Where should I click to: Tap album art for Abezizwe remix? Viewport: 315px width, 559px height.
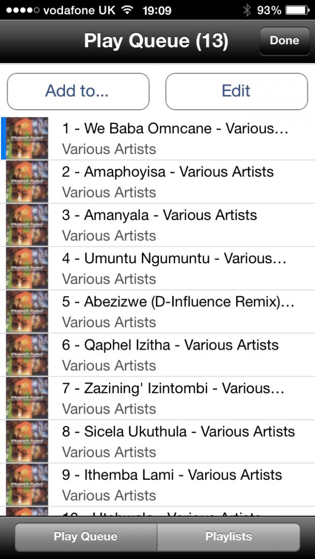27,312
